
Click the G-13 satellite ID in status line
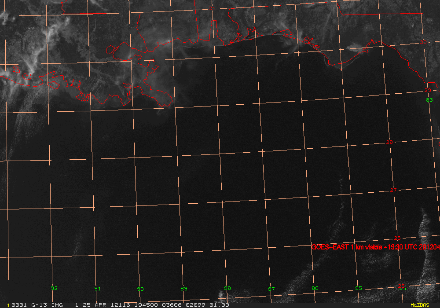click(39, 305)
